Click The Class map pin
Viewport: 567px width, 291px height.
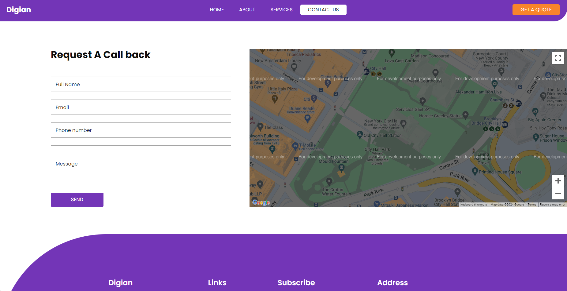pyautogui.click(x=261, y=126)
